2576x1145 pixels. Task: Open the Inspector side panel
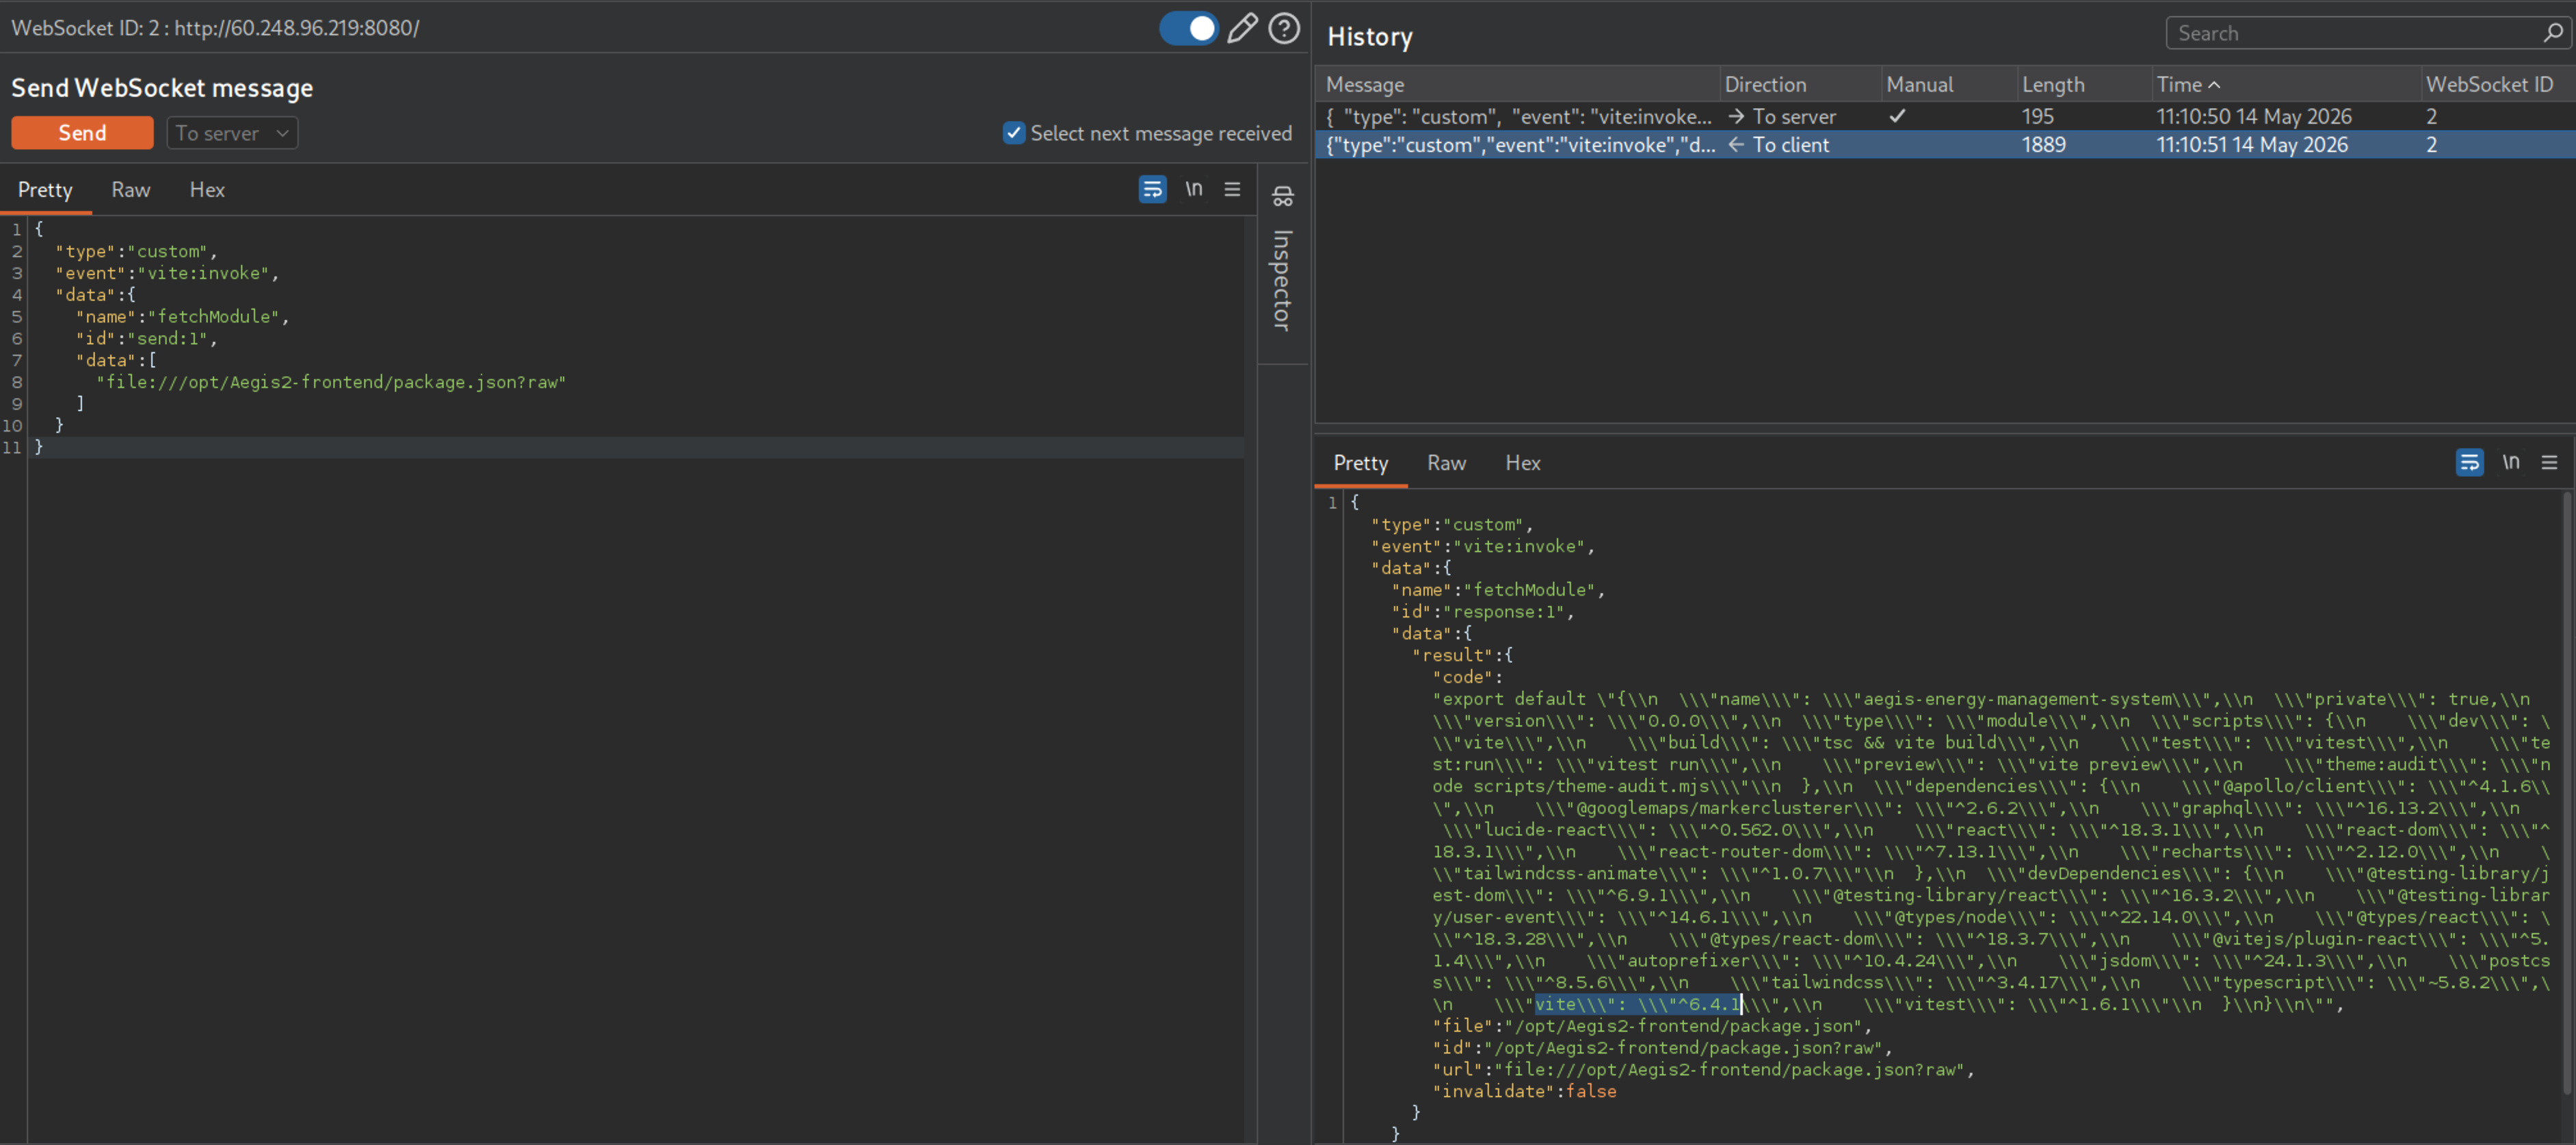click(1283, 262)
